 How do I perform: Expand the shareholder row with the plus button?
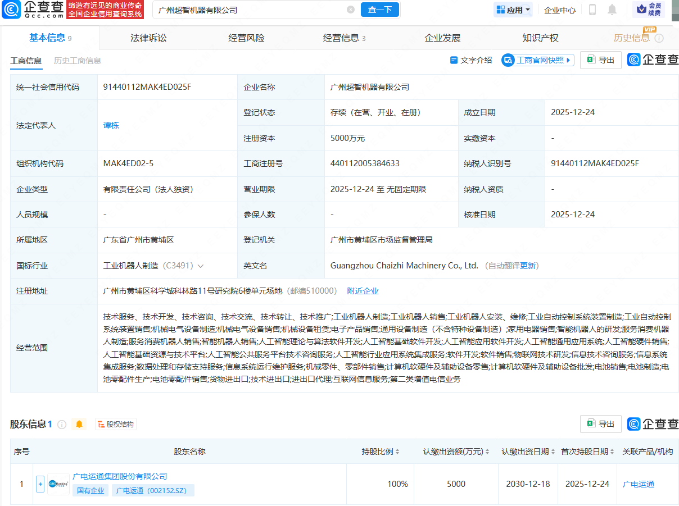[x=40, y=484]
